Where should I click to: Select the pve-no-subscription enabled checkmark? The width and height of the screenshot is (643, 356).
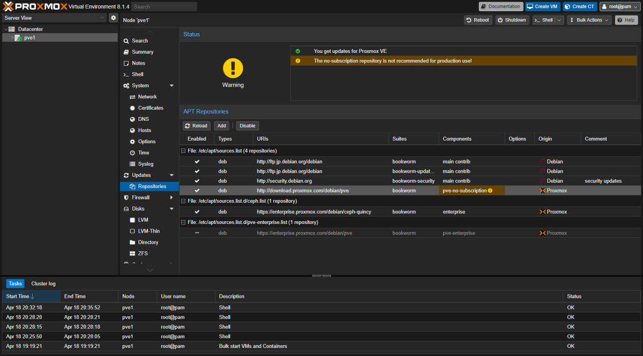pos(197,190)
